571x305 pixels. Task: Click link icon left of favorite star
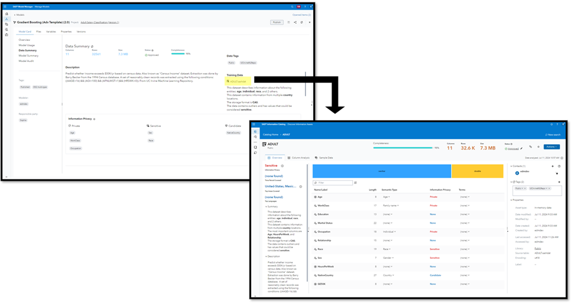531,147
